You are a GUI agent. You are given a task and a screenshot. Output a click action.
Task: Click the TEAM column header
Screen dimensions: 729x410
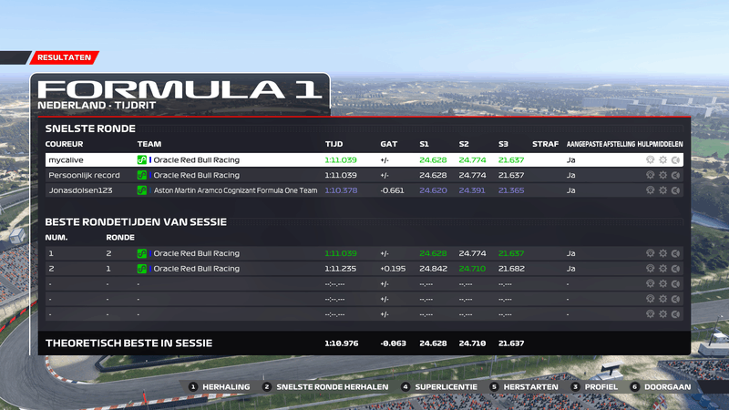pyautogui.click(x=149, y=144)
